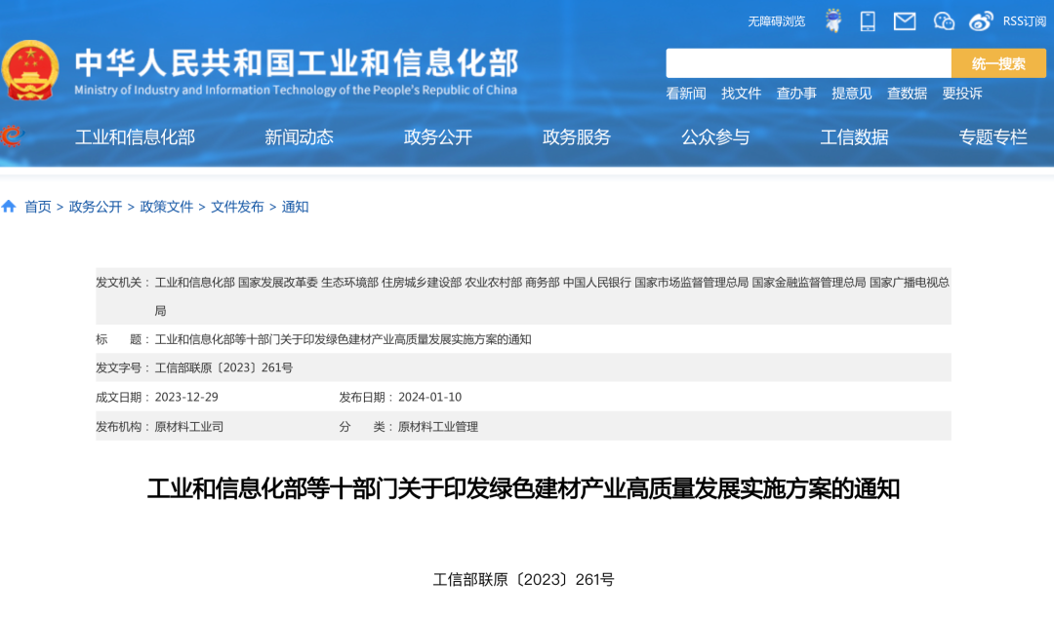
Task: Open the mobile version phone icon
Action: 868,21
